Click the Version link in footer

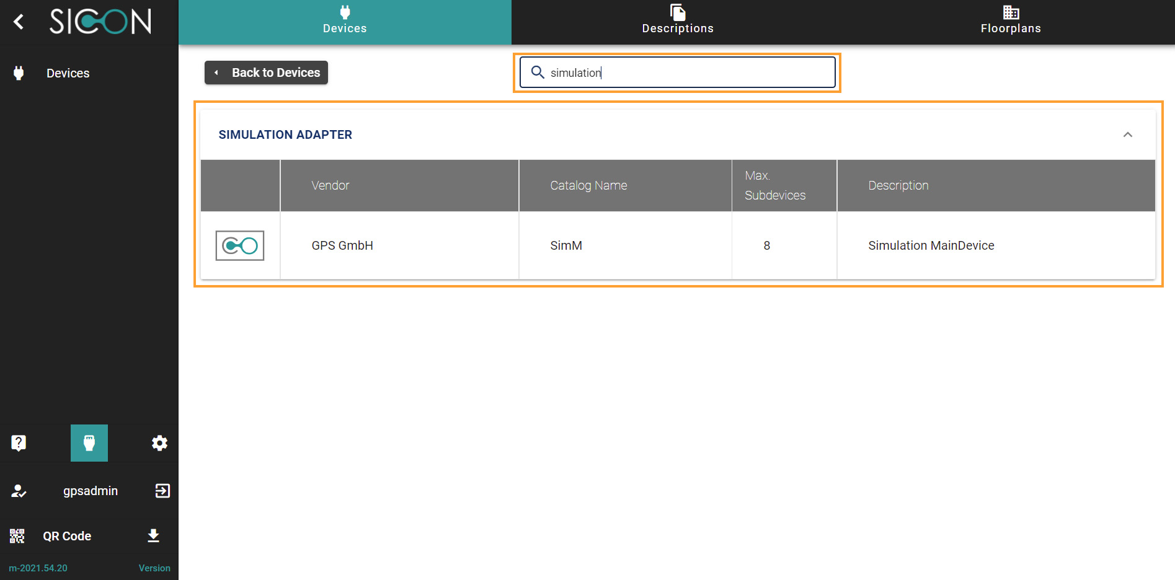pyautogui.click(x=154, y=568)
